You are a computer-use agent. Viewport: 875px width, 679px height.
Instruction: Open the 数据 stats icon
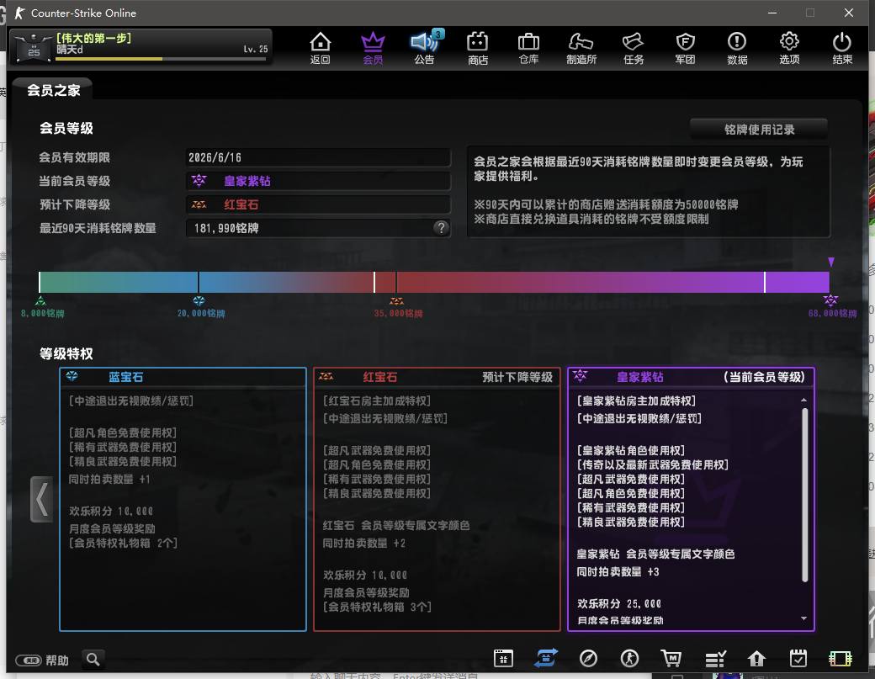(737, 48)
